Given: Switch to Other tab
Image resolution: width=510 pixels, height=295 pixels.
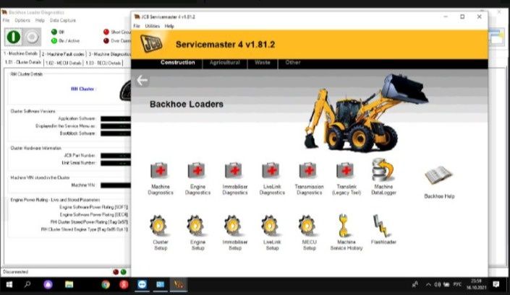Looking at the screenshot, I should tap(293, 63).
